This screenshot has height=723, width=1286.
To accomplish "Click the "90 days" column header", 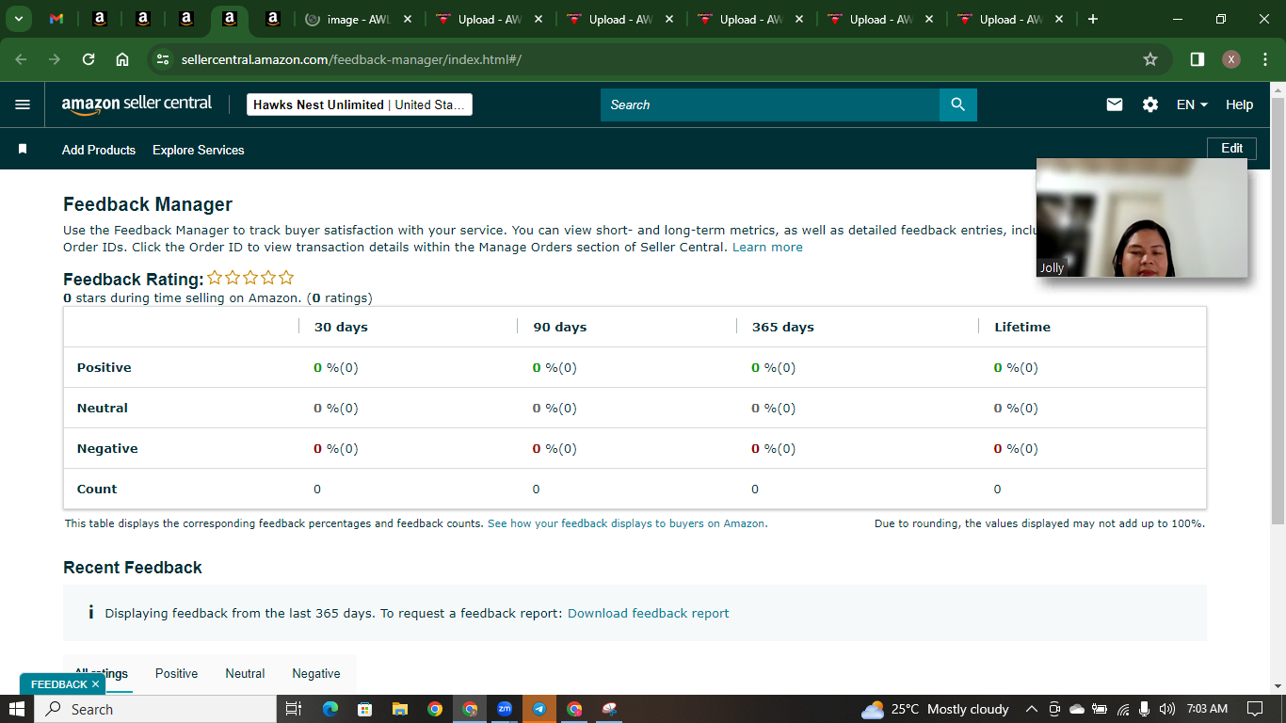I will click(560, 327).
